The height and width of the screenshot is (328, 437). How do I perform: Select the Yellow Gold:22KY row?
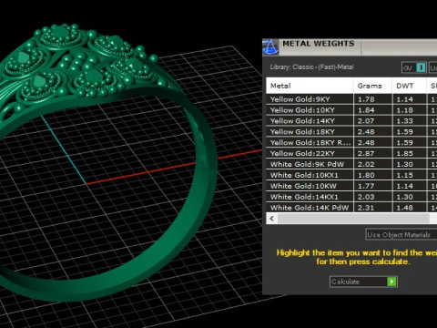tap(351, 153)
